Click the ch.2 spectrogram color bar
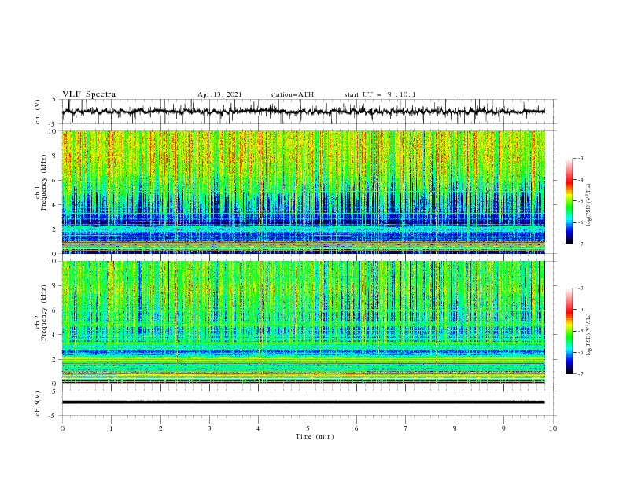Viewport: 623px width, 481px height. coord(569,331)
